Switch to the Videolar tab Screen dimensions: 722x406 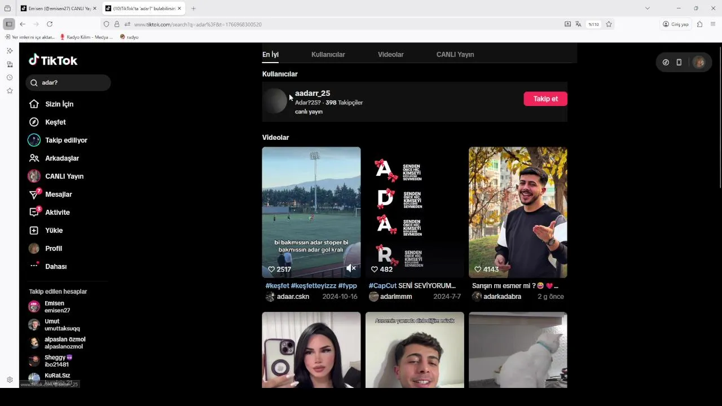(390, 55)
